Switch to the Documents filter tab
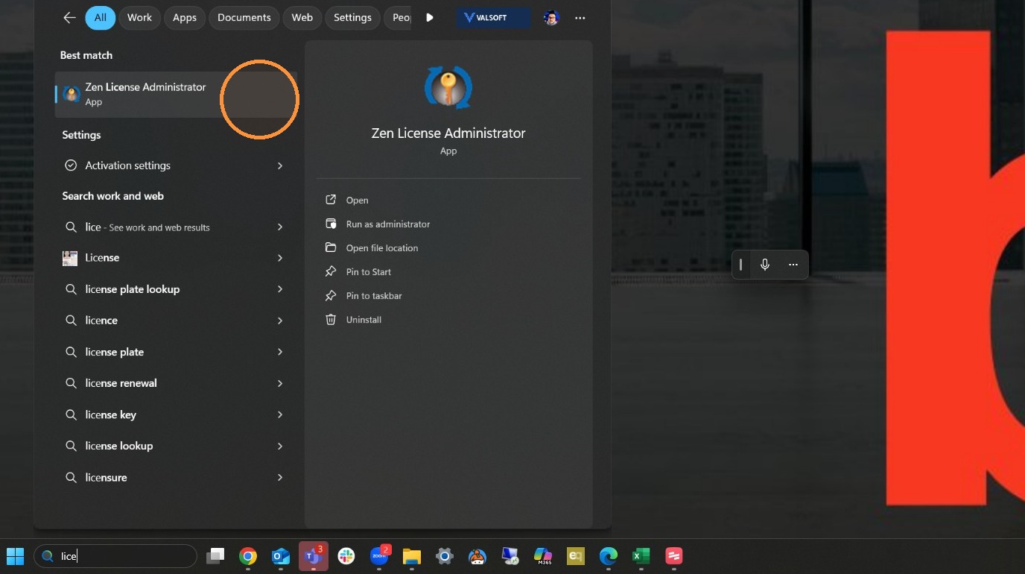 [x=244, y=18]
